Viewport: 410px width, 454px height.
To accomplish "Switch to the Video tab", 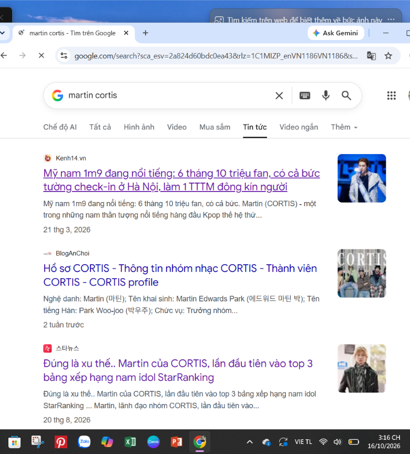I will click(x=177, y=127).
